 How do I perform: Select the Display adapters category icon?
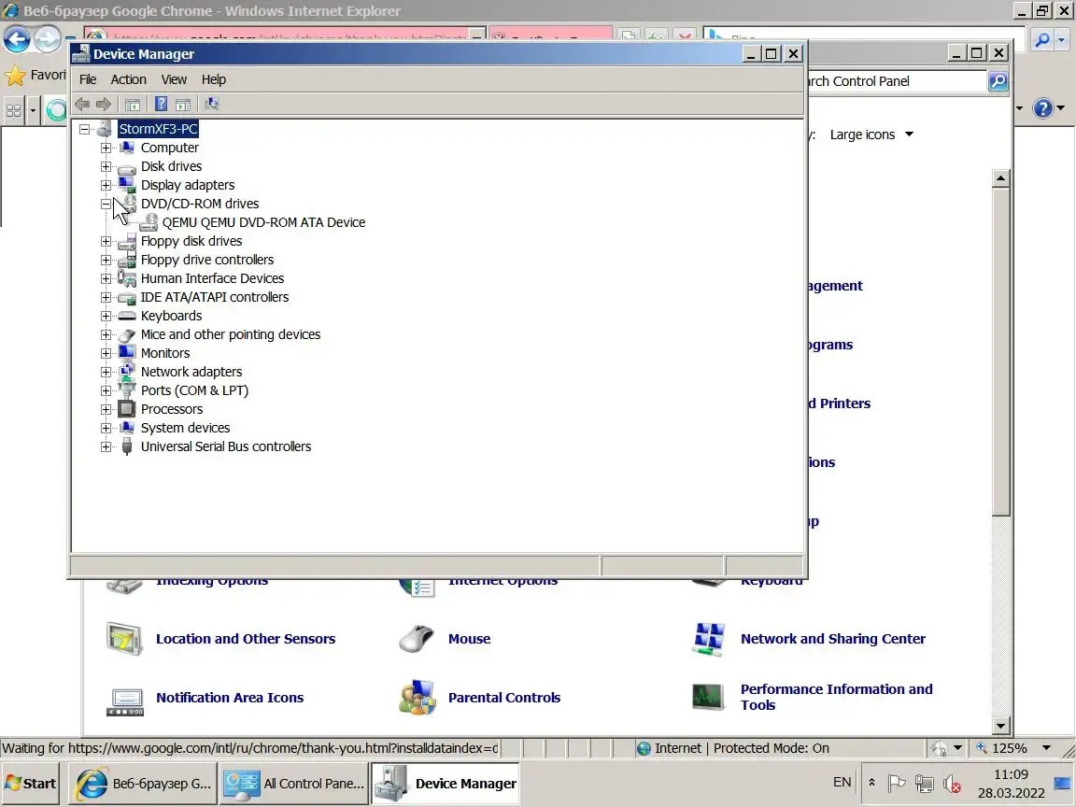click(126, 185)
